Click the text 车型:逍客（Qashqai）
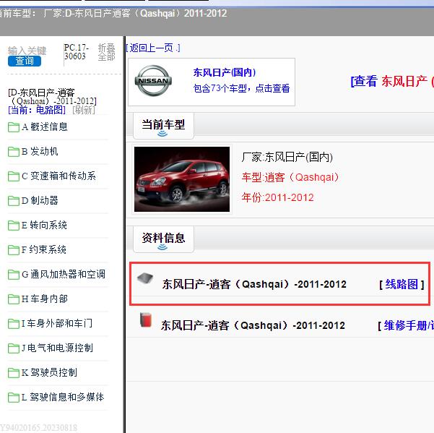Screen dimensions: 434x433 [x=290, y=177]
